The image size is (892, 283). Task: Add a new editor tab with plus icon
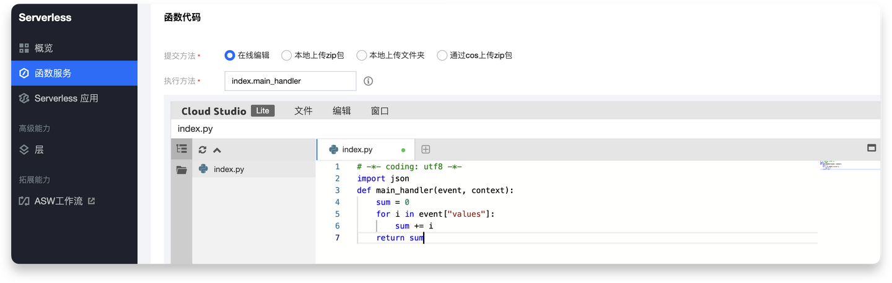[x=426, y=149]
